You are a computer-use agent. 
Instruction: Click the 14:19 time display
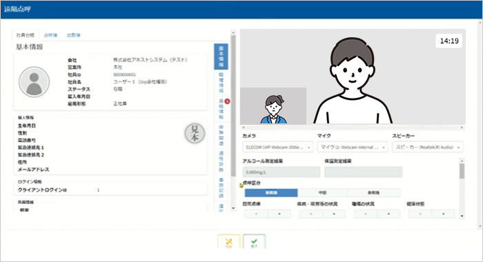449,41
